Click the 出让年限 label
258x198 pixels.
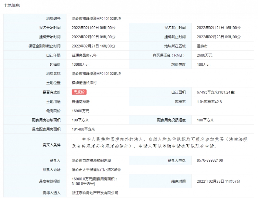[x=53, y=55]
